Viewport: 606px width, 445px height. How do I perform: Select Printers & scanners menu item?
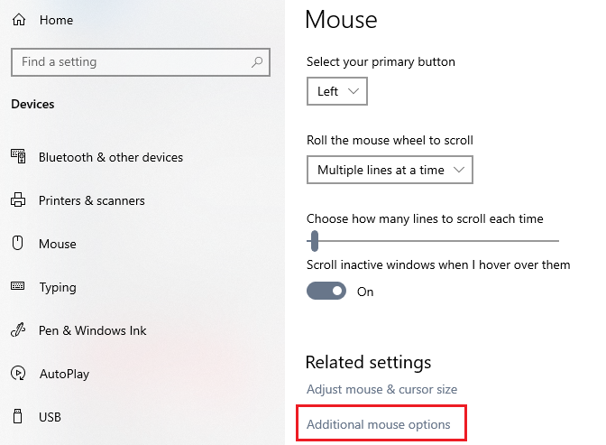[x=92, y=200]
